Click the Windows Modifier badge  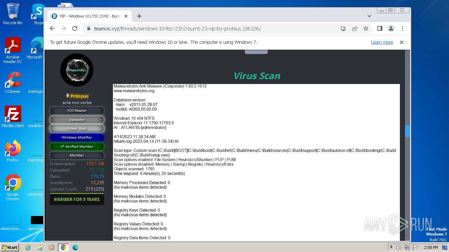pos(77,138)
